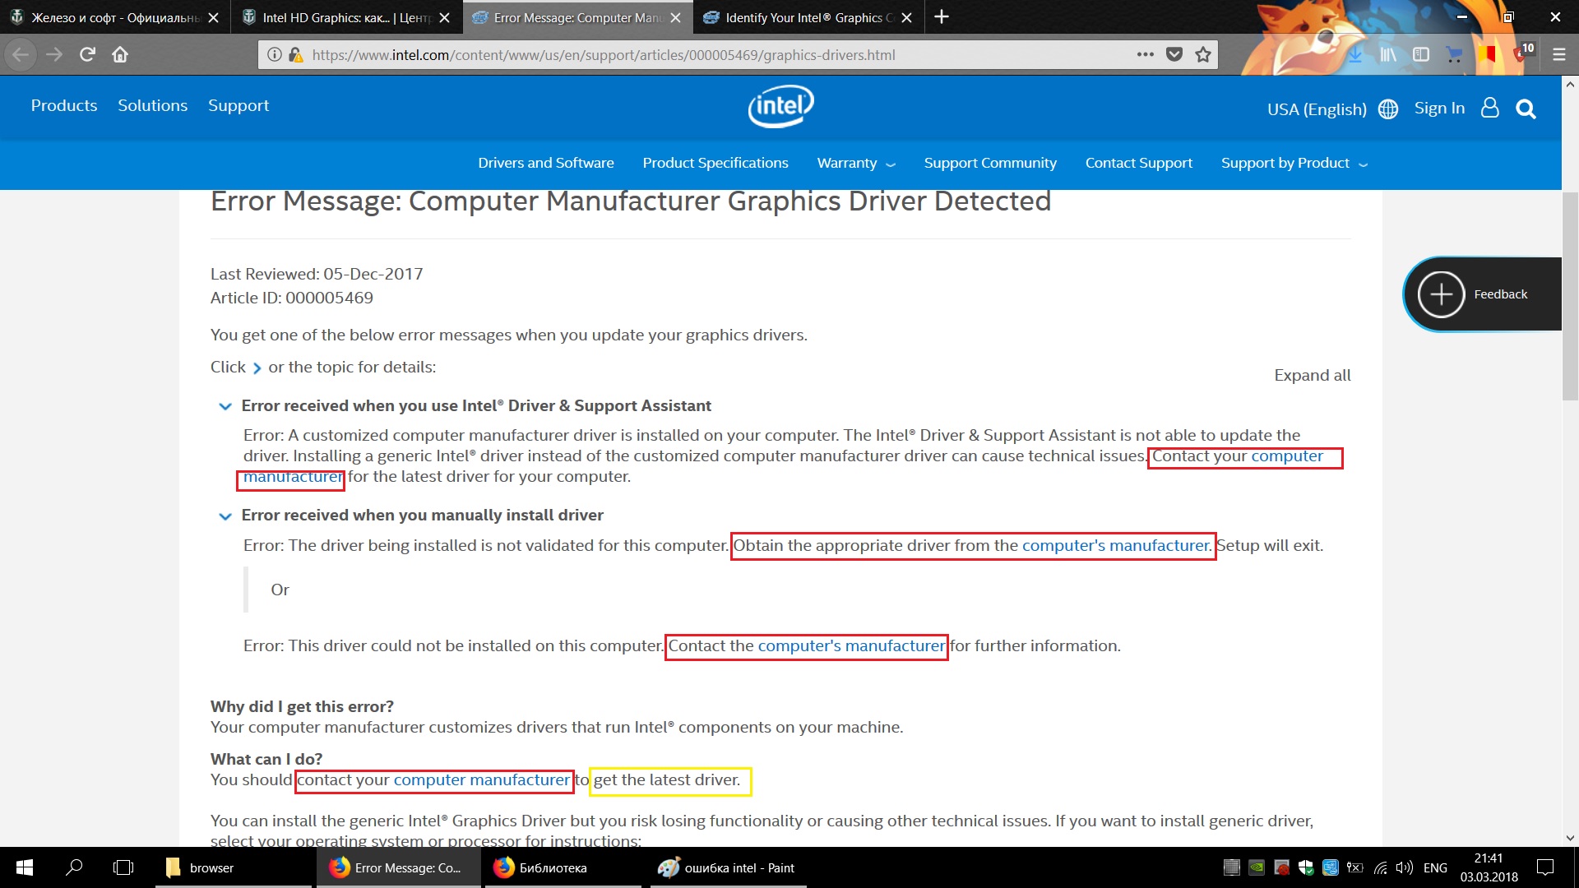The height and width of the screenshot is (888, 1579).
Task: Open the battery status tray icon
Action: click(x=1355, y=867)
